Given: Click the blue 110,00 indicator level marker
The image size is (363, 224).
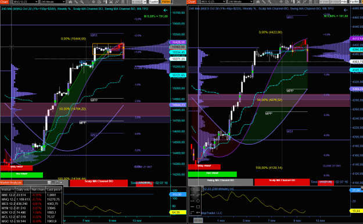Looking at the screenshot, I should point(178,194).
